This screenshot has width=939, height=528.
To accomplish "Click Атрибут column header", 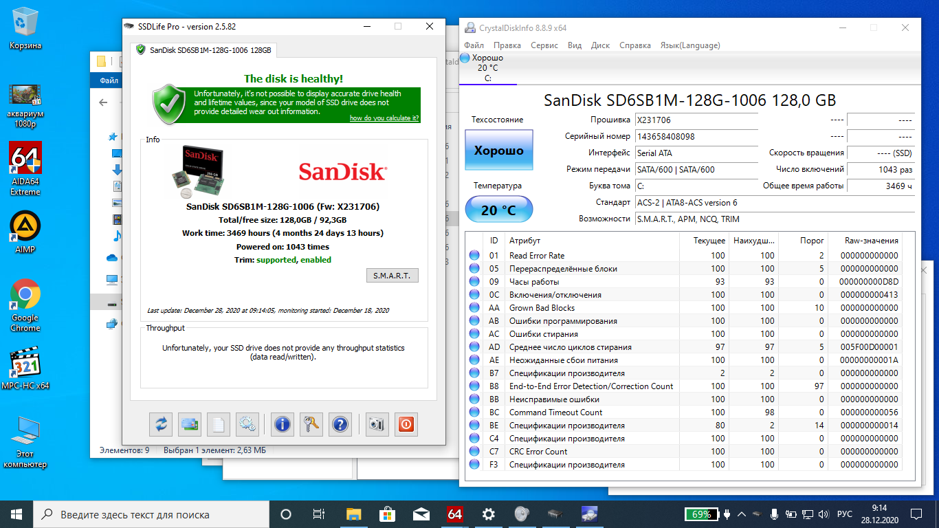I will point(524,240).
